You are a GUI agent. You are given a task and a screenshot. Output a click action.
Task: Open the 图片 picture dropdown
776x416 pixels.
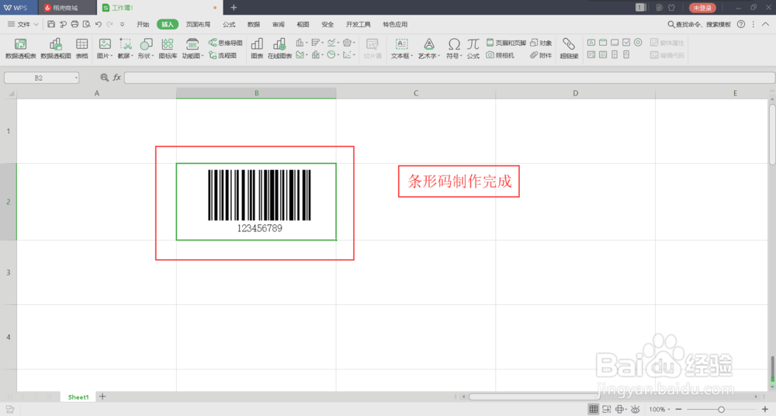point(105,49)
